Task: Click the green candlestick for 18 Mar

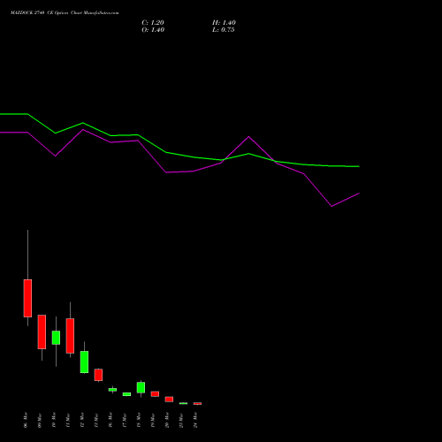Action: 141,387
